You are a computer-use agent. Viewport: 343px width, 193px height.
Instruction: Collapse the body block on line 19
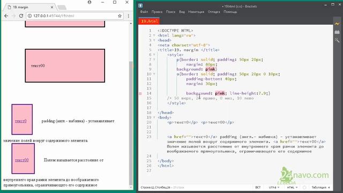tap(154, 117)
